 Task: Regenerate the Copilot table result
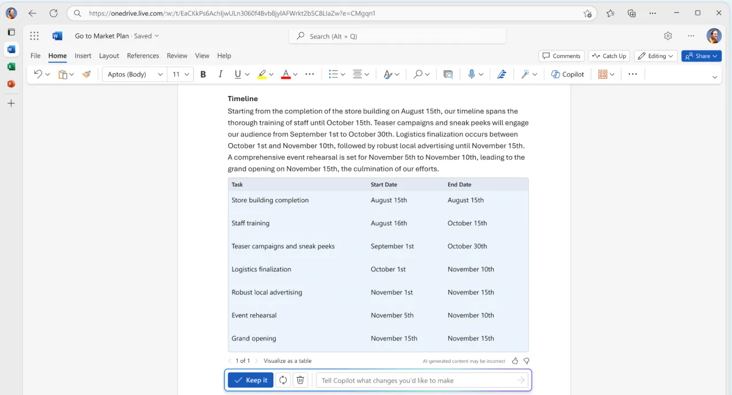283,380
